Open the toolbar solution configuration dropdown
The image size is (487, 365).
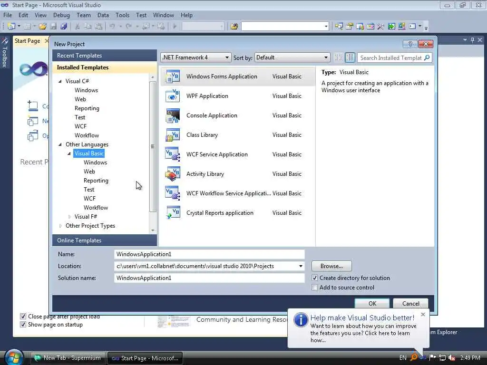203,27
